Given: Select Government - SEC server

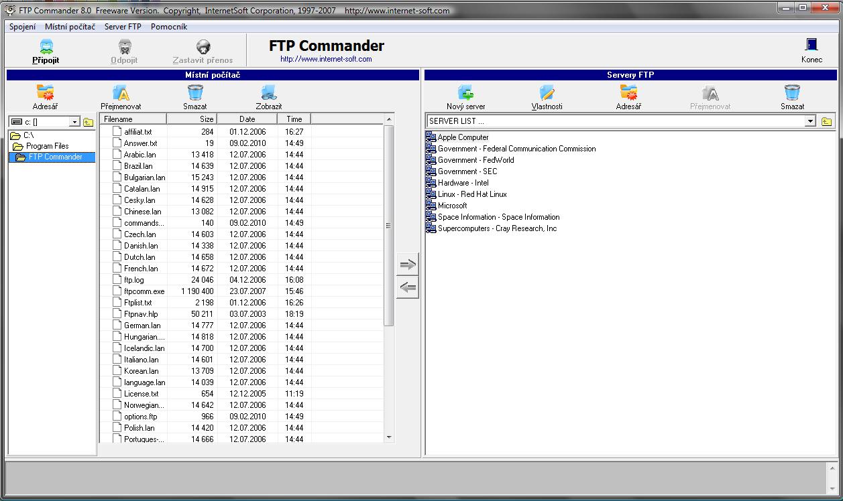Looking at the screenshot, I should (x=467, y=171).
